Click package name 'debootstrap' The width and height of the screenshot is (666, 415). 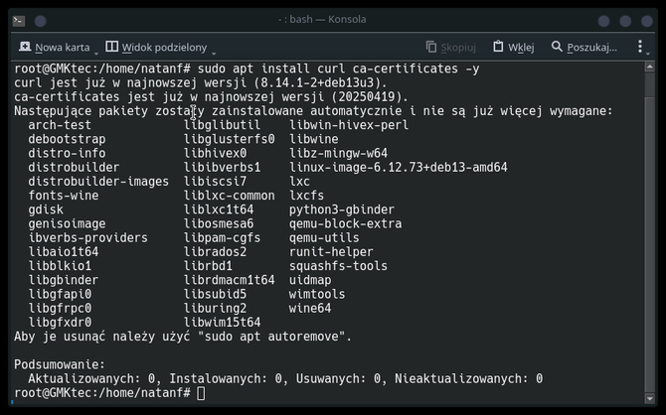point(67,139)
